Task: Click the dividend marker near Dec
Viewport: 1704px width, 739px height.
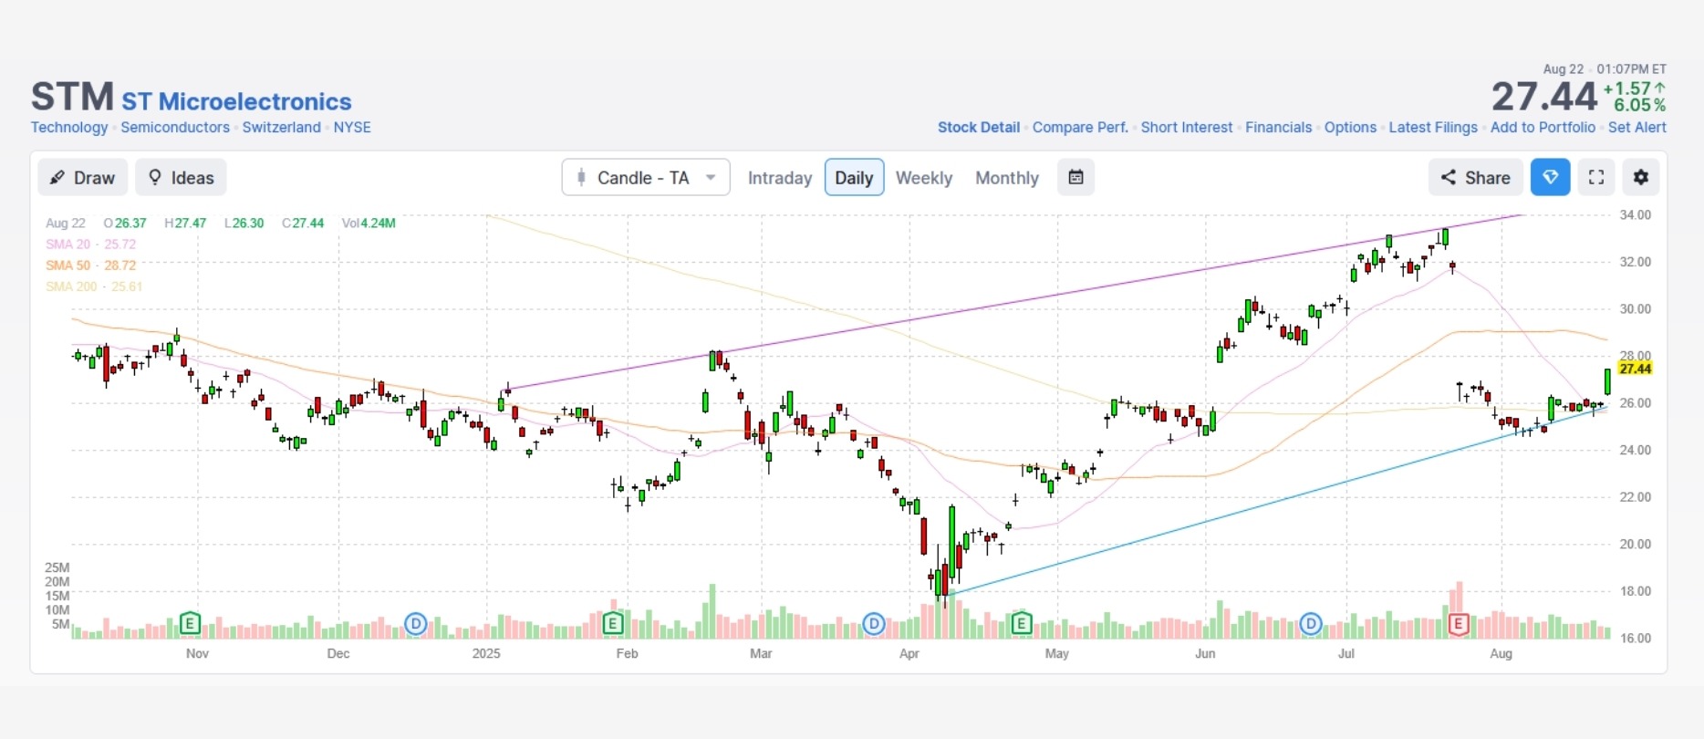Action: click(416, 624)
